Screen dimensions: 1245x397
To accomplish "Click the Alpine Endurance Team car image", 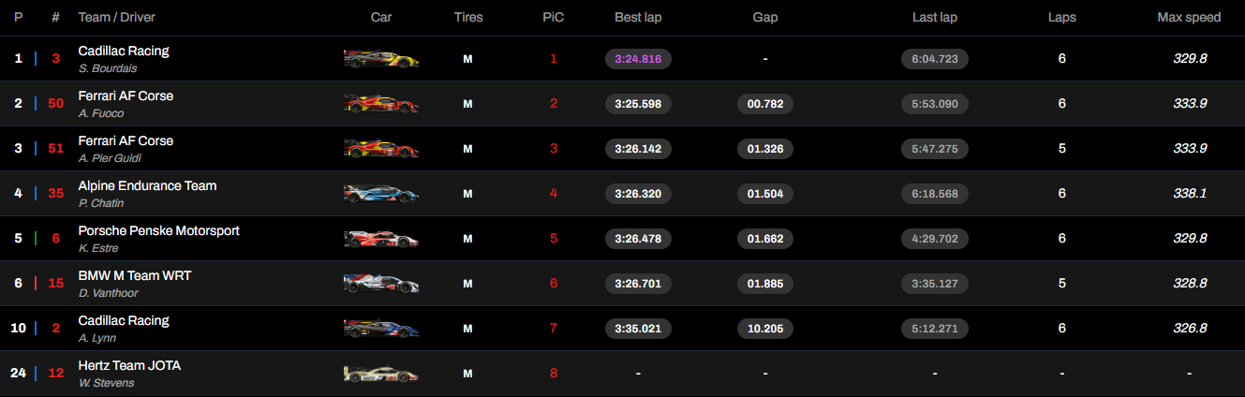I will point(381,194).
